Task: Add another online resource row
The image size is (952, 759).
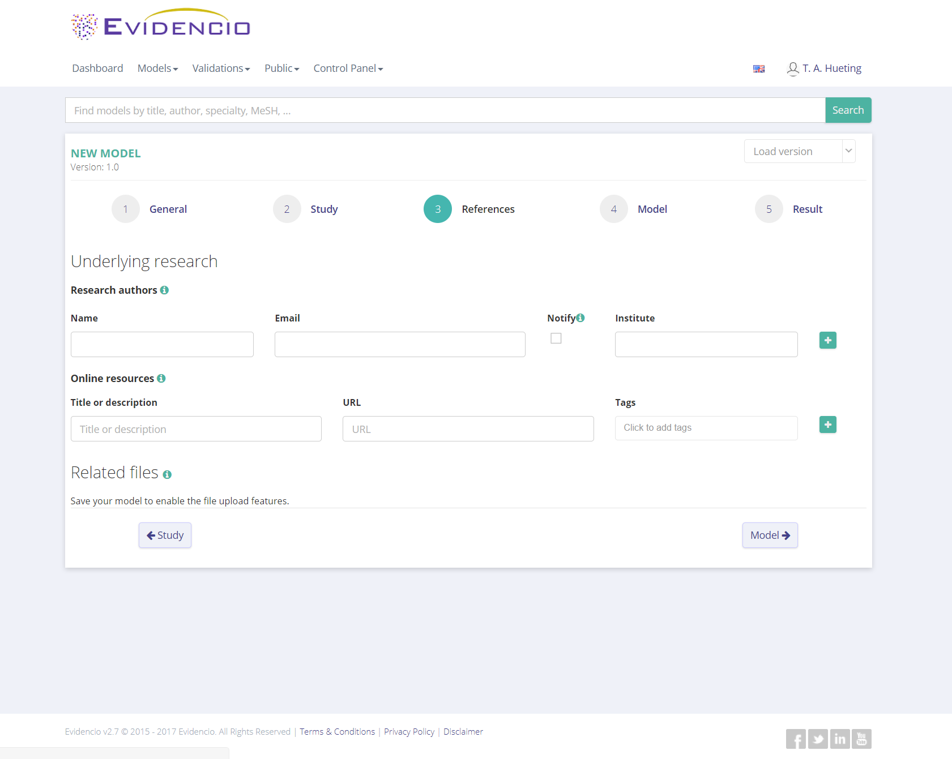Action: (x=827, y=424)
